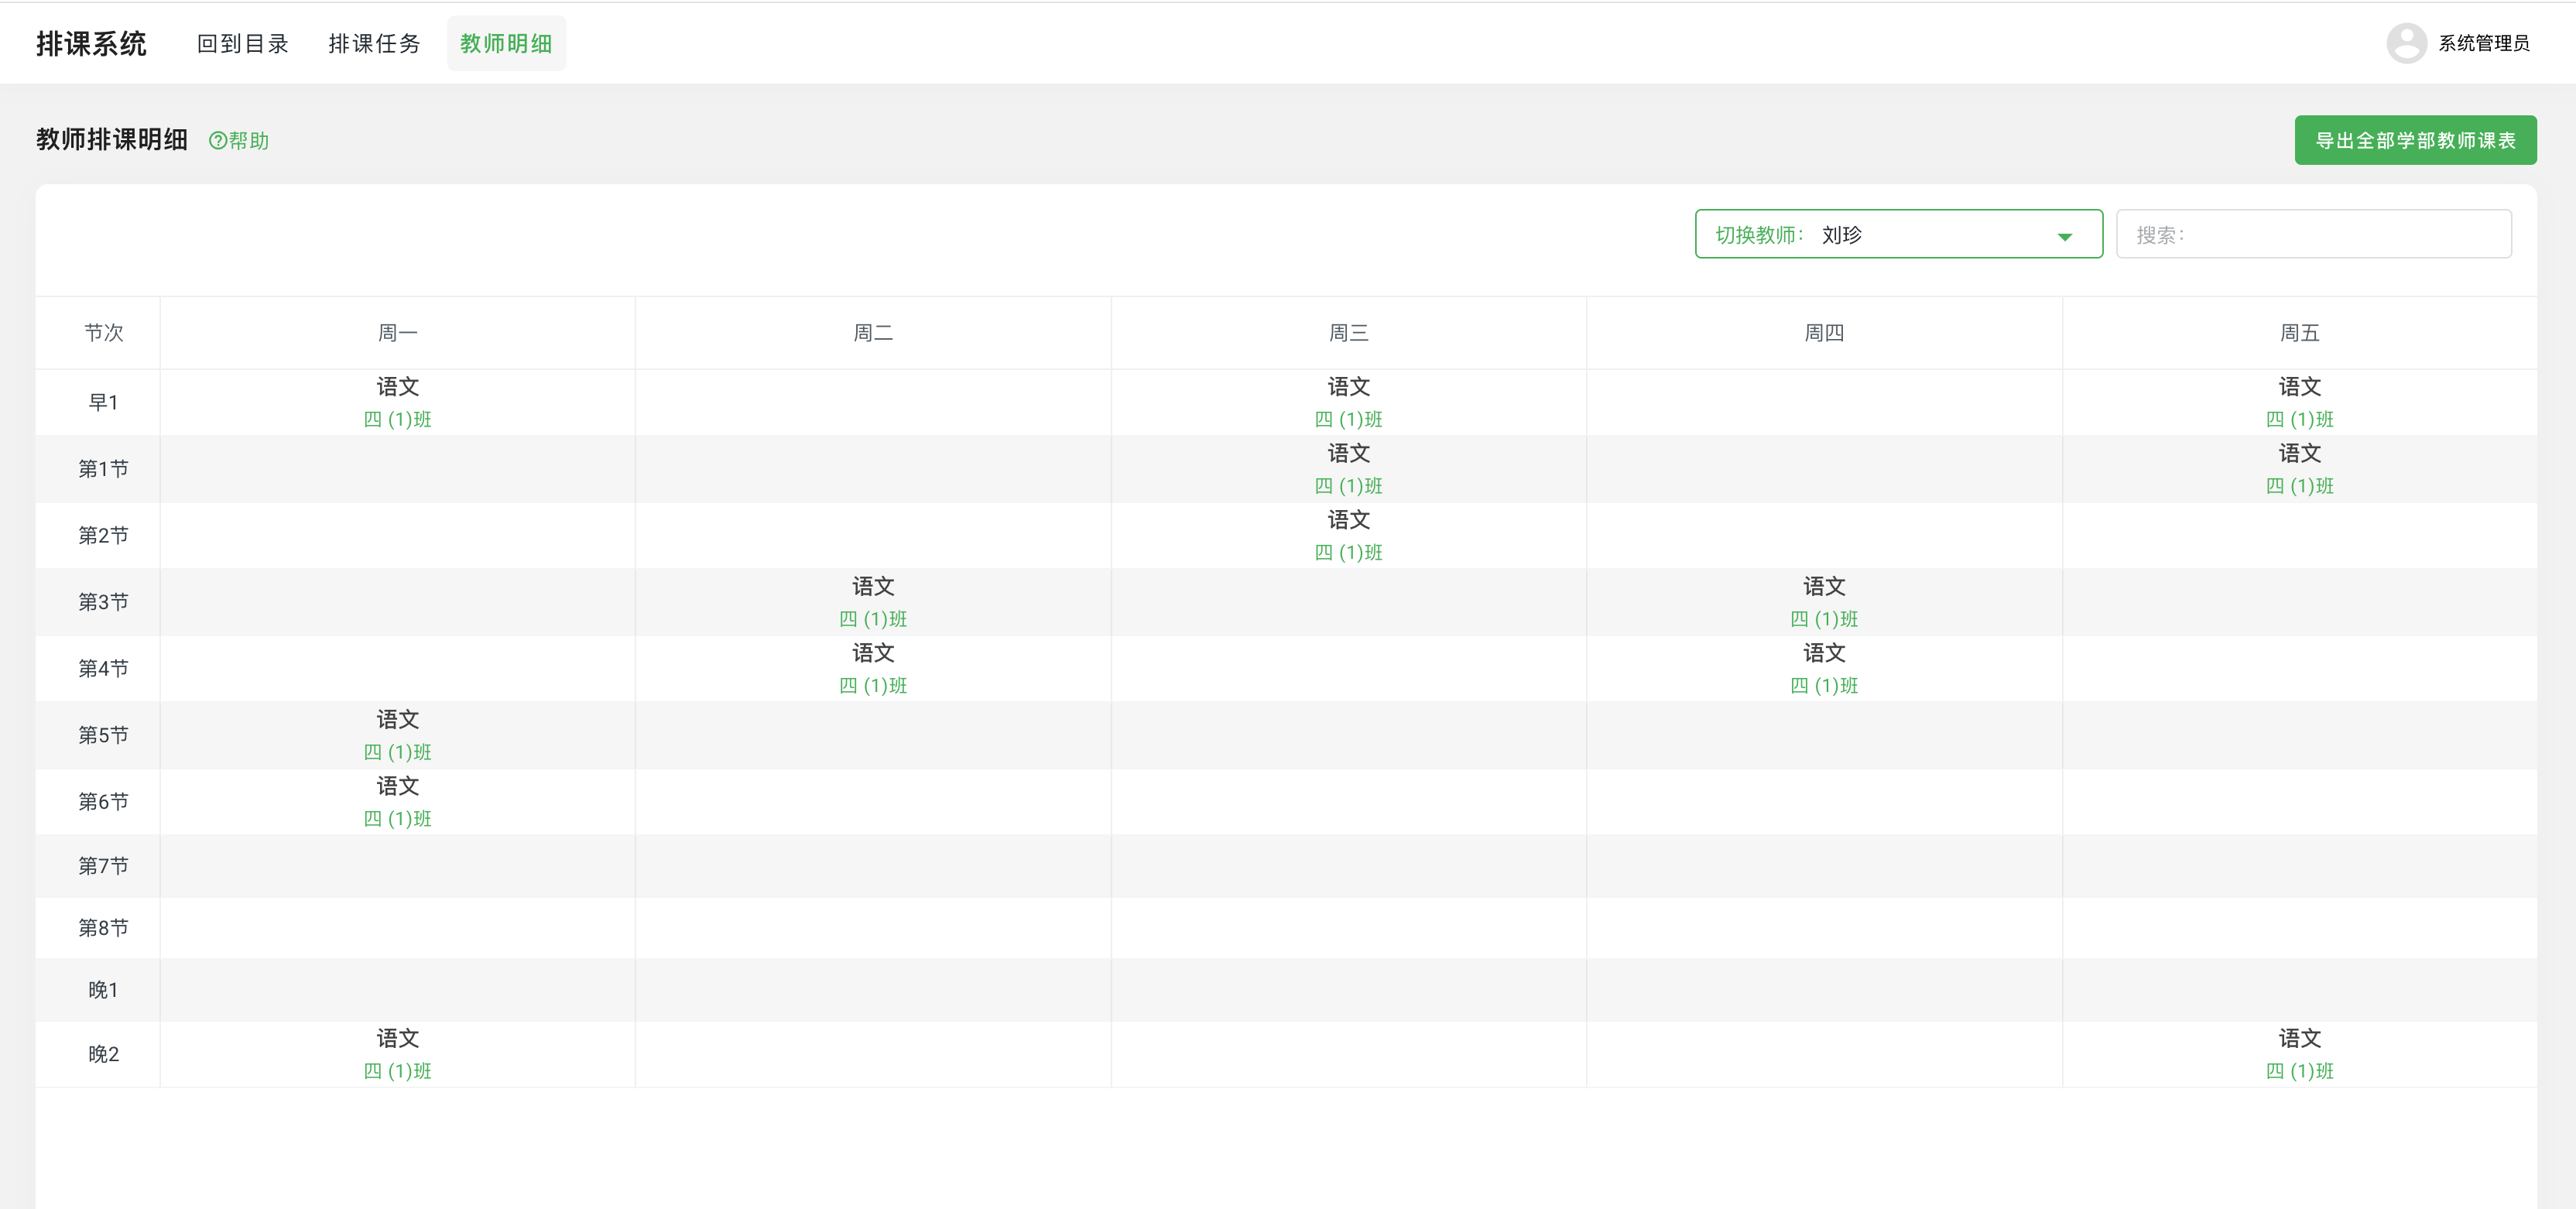The width and height of the screenshot is (2576, 1209).
Task: Click the 帮助 help link
Action: tap(248, 141)
